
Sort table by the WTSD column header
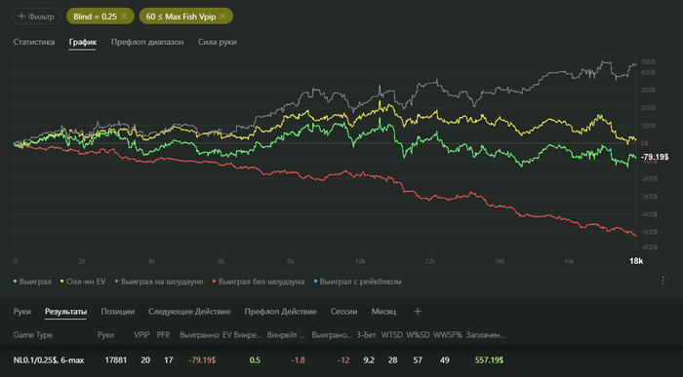pos(391,335)
